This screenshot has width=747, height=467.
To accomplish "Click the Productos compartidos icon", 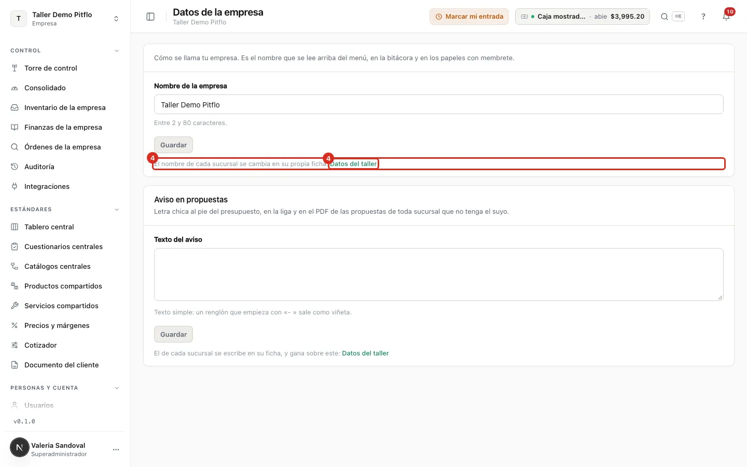I will coord(15,286).
